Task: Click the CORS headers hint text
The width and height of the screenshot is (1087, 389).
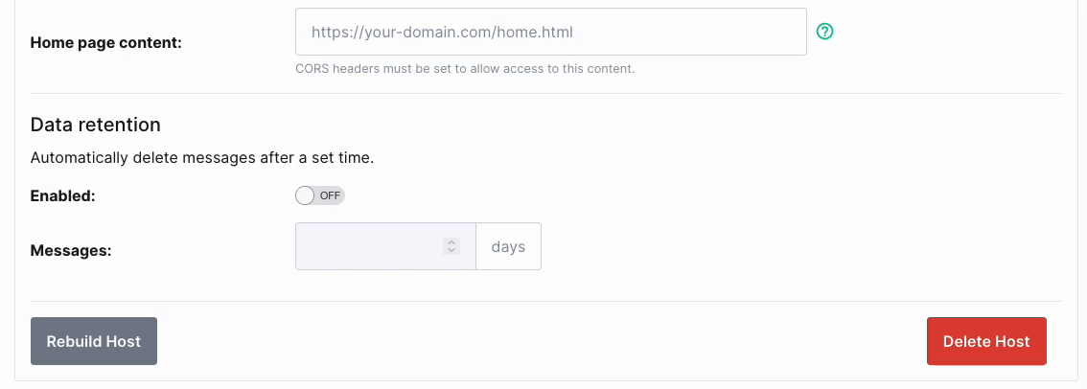Action: click(x=465, y=69)
